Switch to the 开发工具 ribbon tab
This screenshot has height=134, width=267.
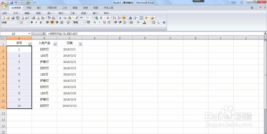coord(108,8)
